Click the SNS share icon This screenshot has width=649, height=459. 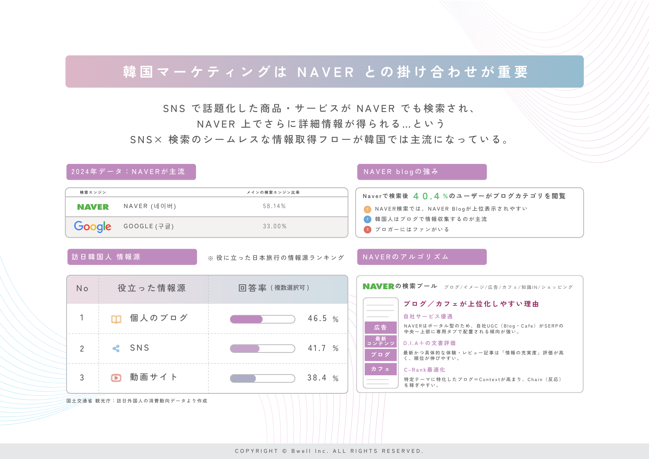(116, 349)
